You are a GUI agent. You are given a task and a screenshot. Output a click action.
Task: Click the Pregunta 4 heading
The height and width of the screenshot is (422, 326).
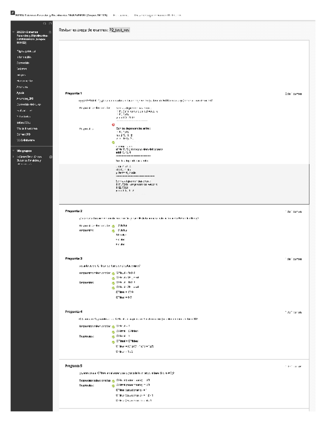click(74, 312)
